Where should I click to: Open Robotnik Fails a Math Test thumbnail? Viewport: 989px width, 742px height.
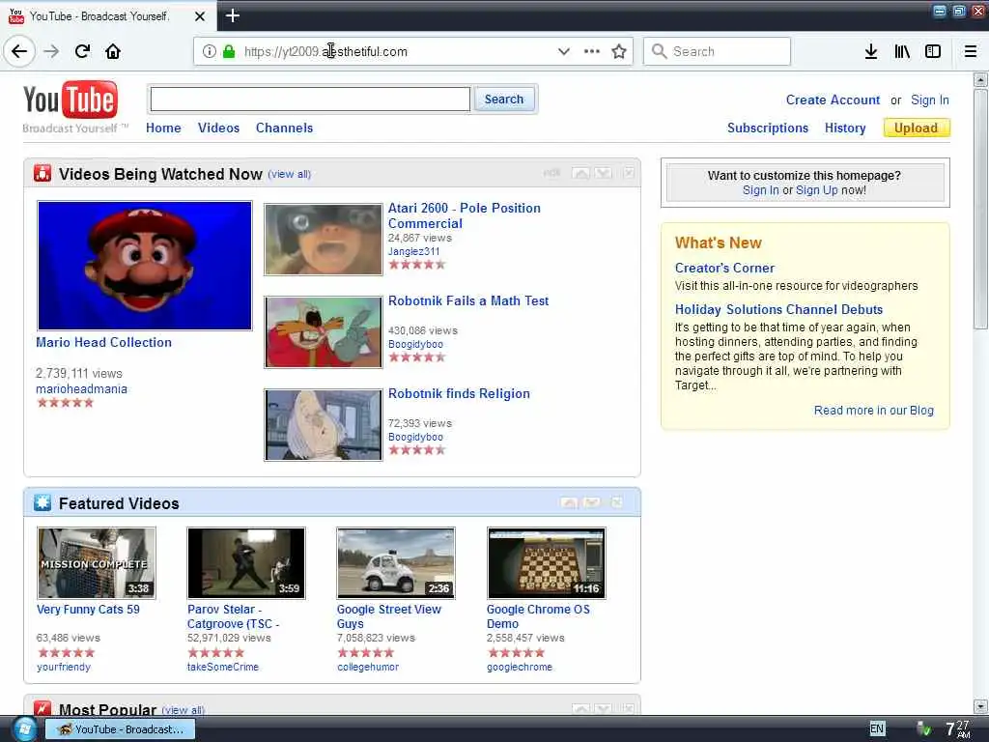(x=323, y=332)
